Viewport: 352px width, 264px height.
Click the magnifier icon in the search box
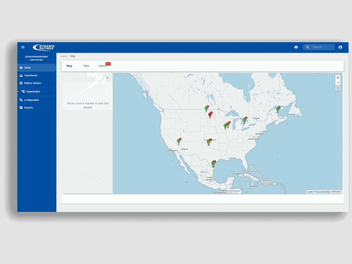tap(308, 47)
